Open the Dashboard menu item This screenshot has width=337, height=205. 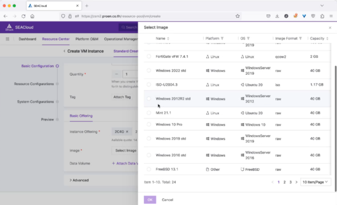pos(27,39)
